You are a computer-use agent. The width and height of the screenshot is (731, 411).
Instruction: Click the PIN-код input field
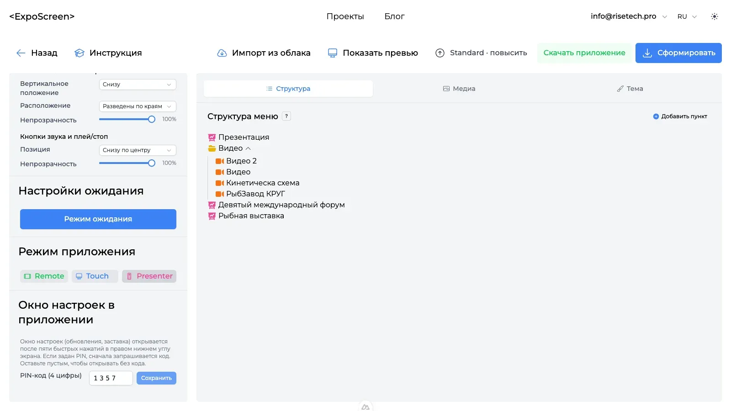pyautogui.click(x=111, y=378)
